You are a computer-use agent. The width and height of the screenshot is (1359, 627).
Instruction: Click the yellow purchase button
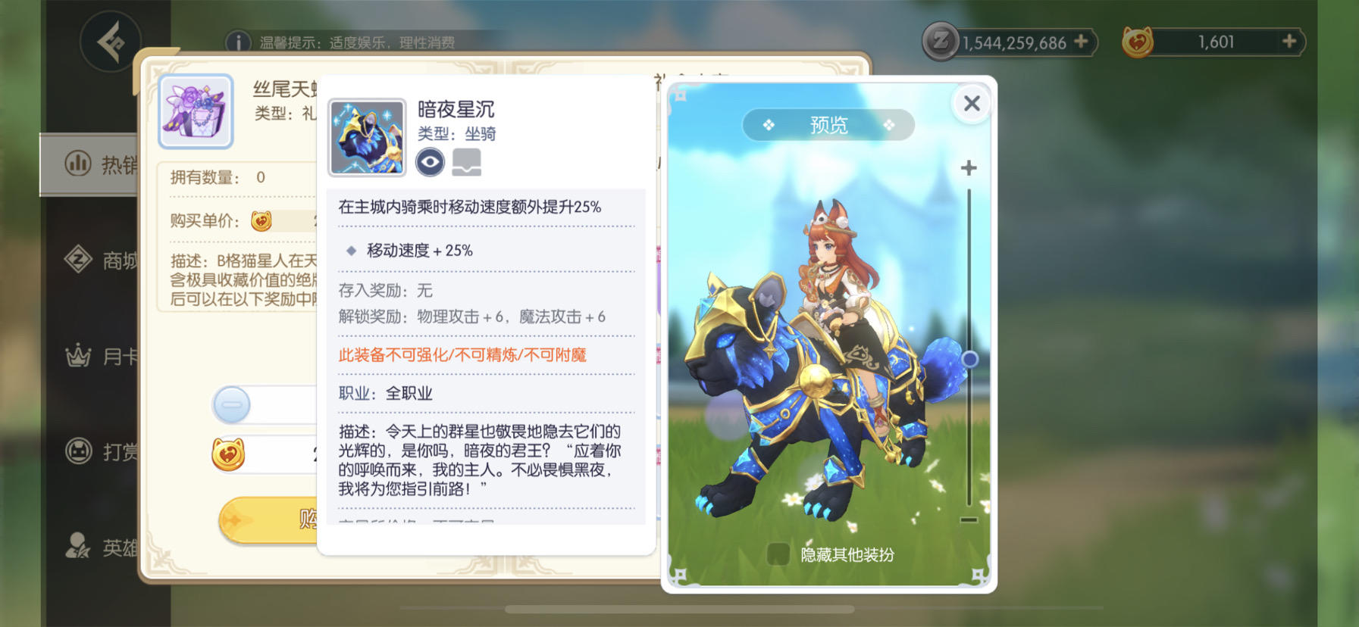268,519
